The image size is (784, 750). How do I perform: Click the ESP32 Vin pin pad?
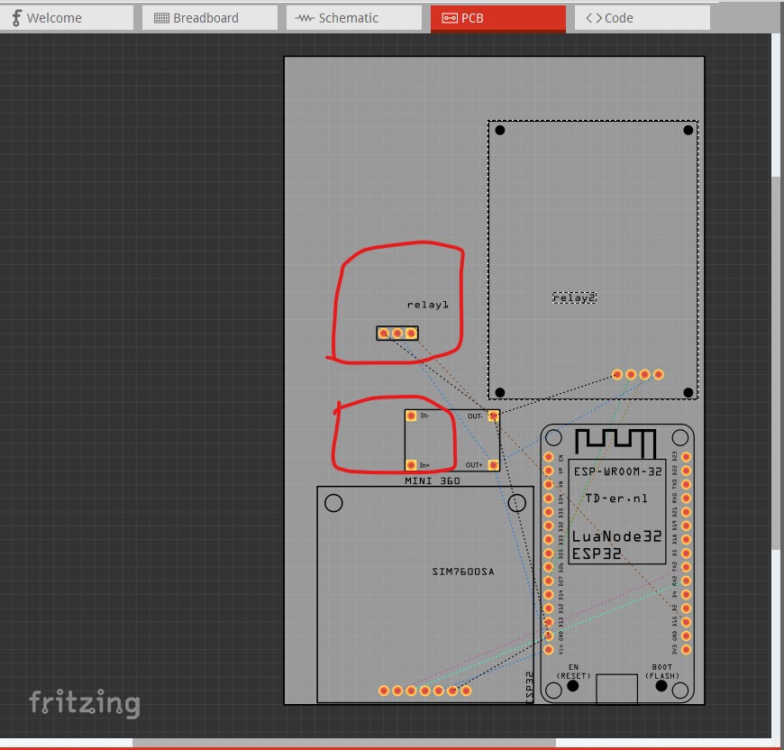[549, 650]
